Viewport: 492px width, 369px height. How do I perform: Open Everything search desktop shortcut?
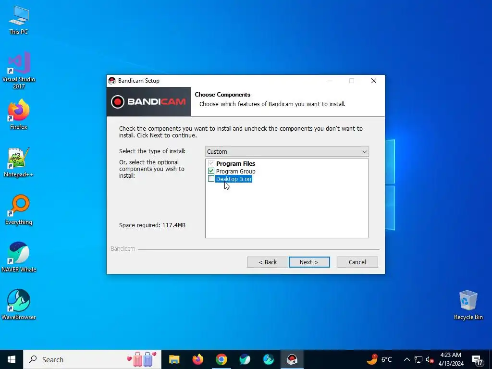tap(19, 210)
